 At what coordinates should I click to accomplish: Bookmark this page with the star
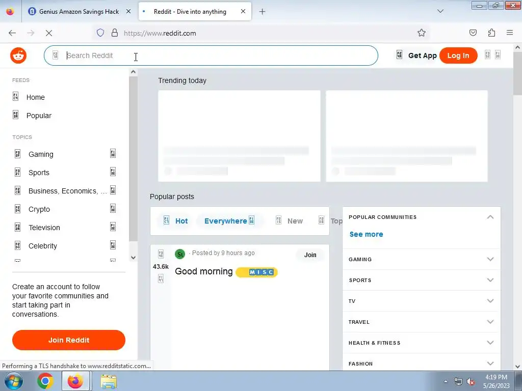point(422,33)
